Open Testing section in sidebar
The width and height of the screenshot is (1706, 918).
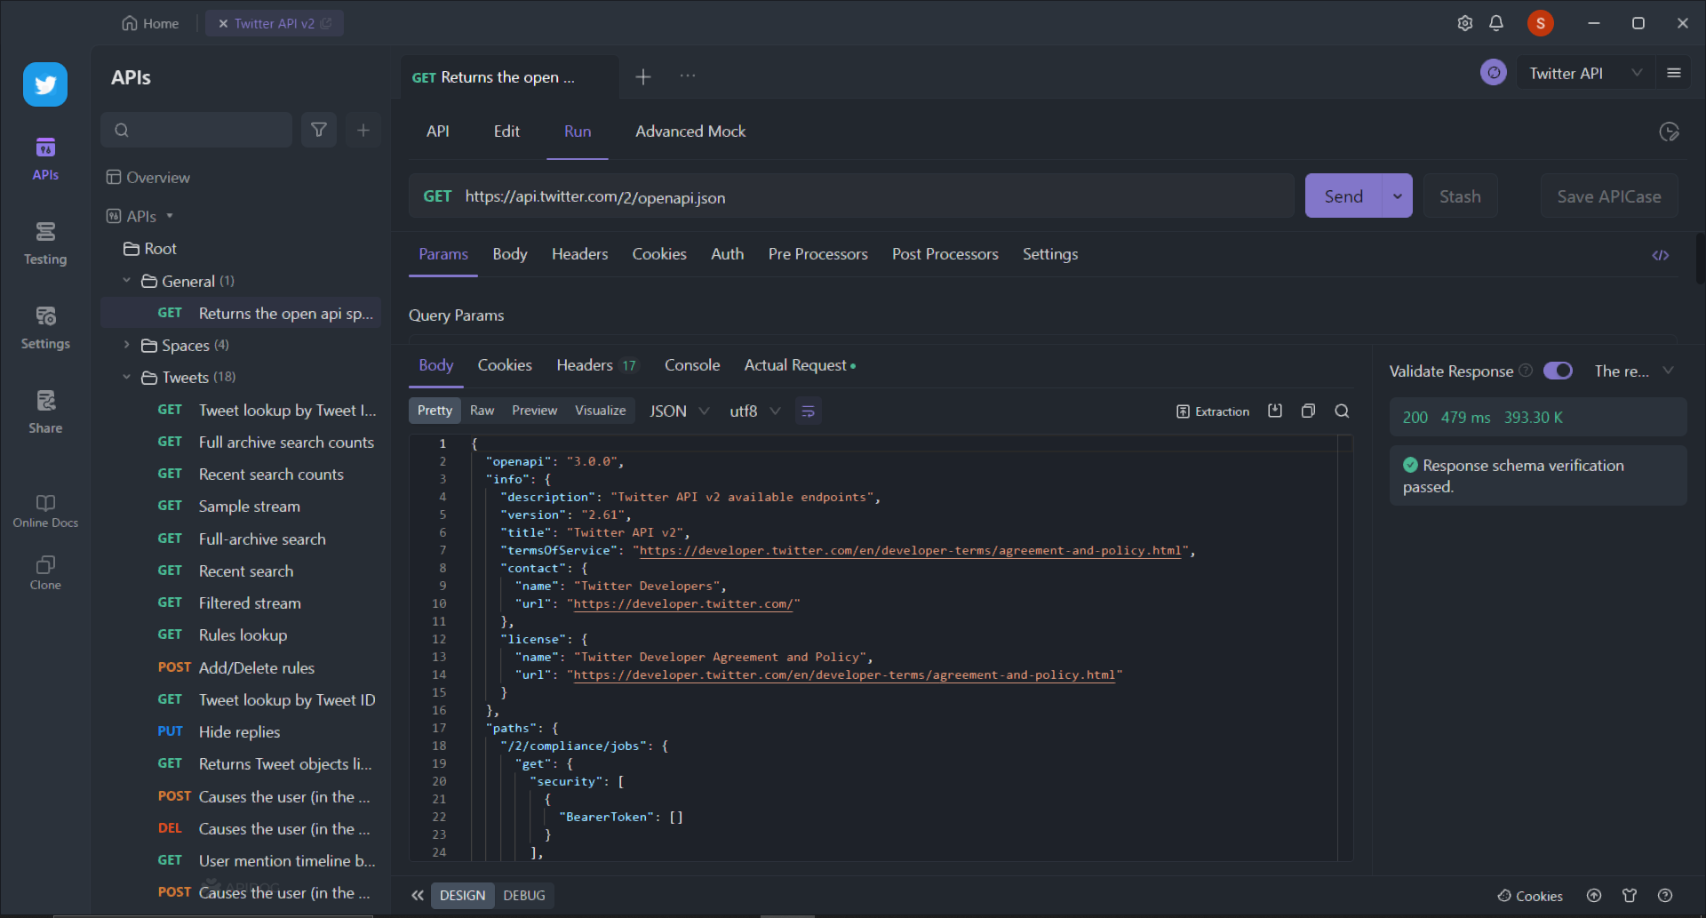(x=45, y=243)
